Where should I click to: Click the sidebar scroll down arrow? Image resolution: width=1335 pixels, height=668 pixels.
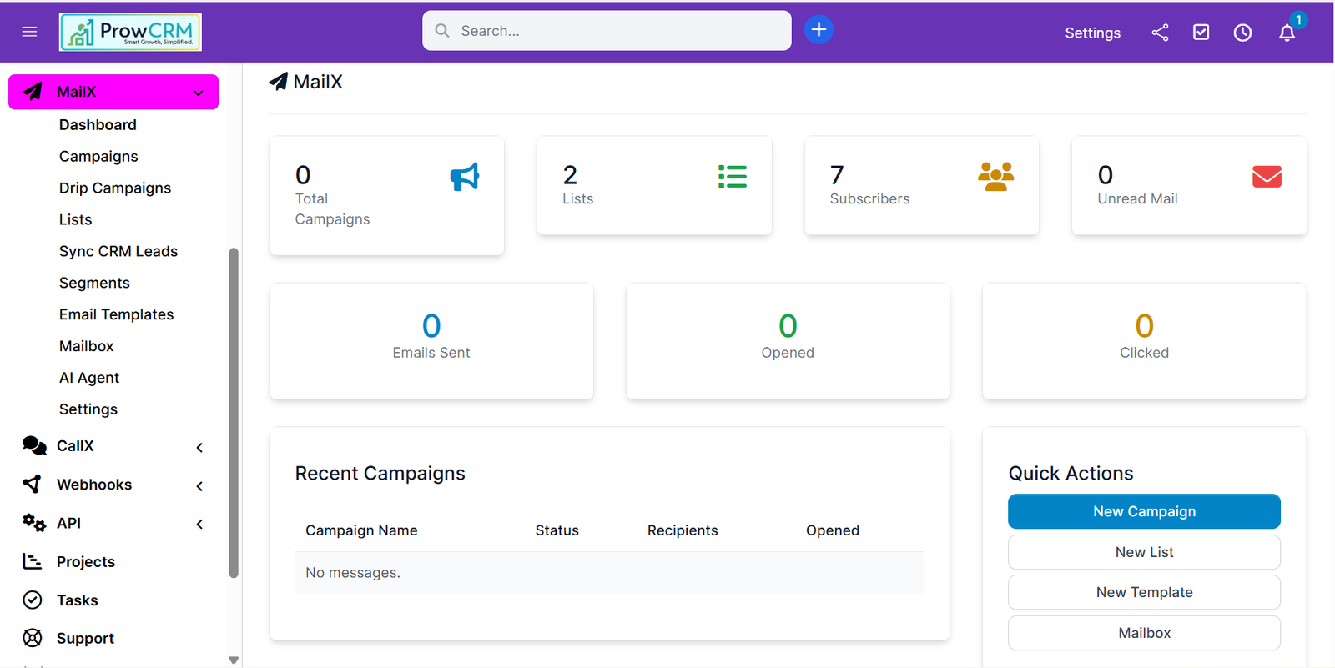tap(234, 660)
